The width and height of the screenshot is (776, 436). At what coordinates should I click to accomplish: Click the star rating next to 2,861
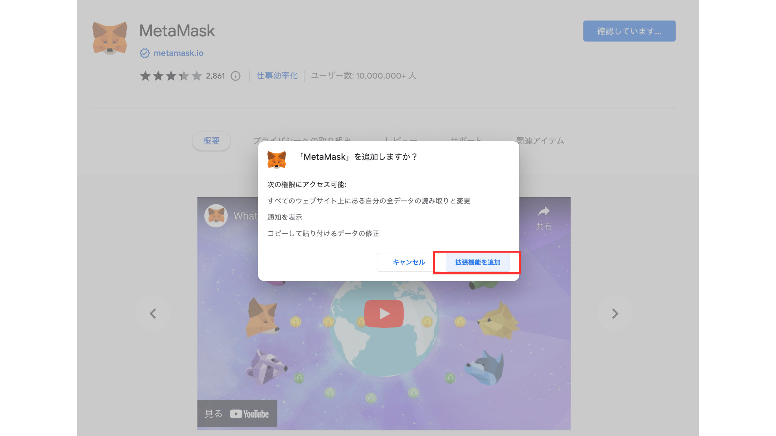point(171,76)
